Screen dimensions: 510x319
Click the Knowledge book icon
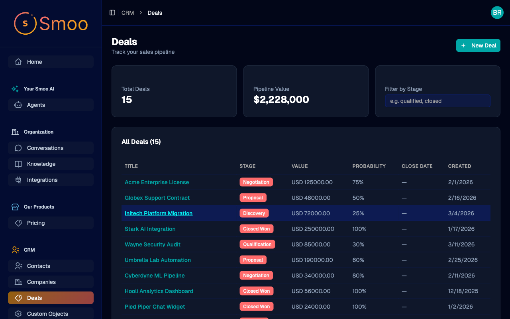pyautogui.click(x=18, y=164)
